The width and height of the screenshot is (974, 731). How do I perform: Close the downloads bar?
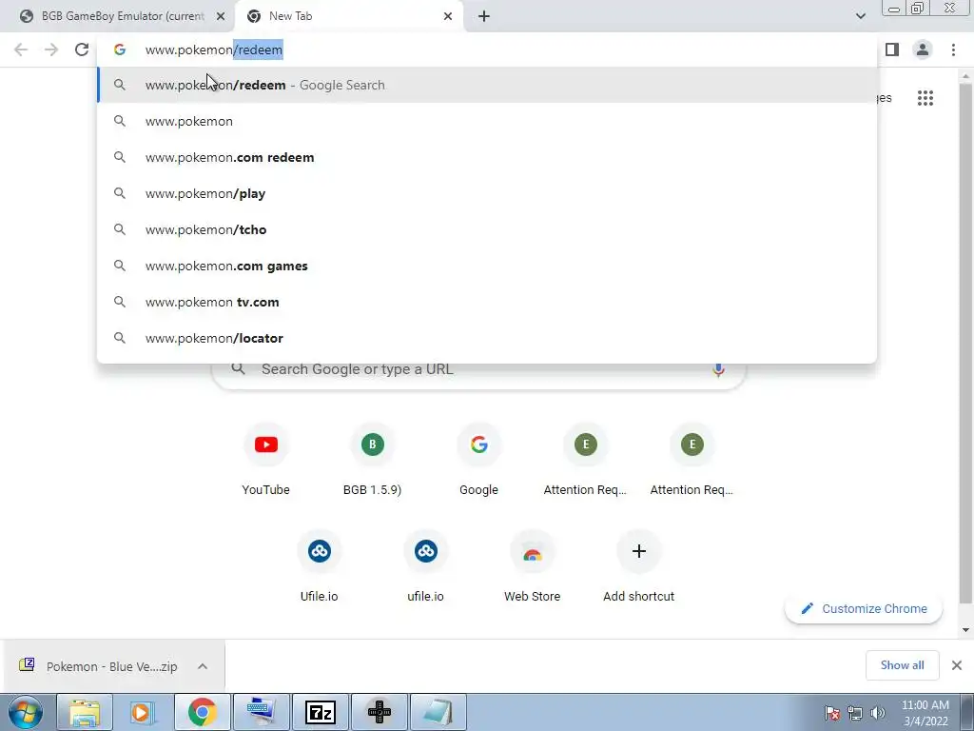(x=957, y=665)
